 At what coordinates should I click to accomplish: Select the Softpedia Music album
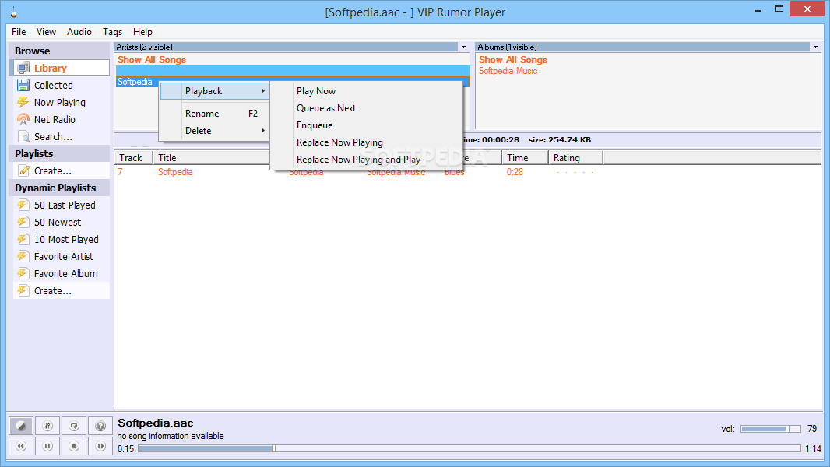(508, 71)
